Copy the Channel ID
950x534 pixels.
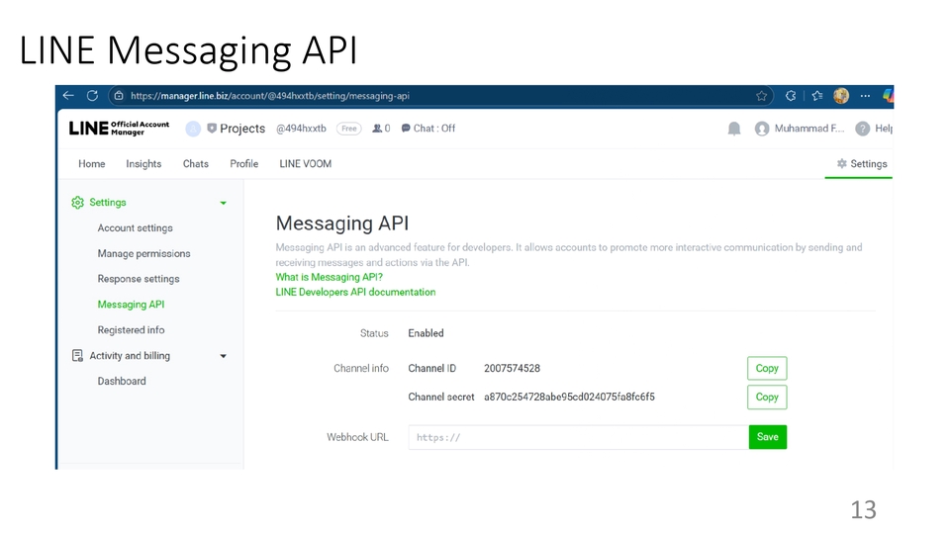(767, 368)
